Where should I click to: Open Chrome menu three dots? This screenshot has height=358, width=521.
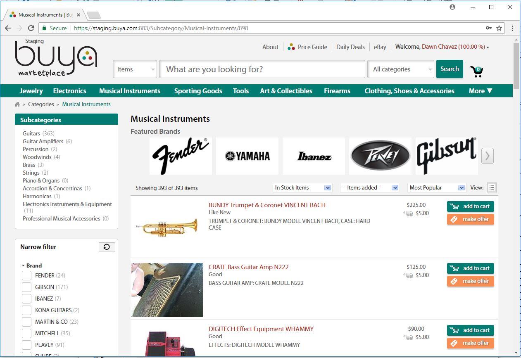pos(512,28)
